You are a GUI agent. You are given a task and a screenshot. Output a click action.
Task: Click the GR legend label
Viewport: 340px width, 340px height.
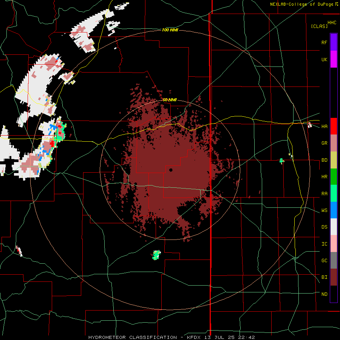point(324,143)
